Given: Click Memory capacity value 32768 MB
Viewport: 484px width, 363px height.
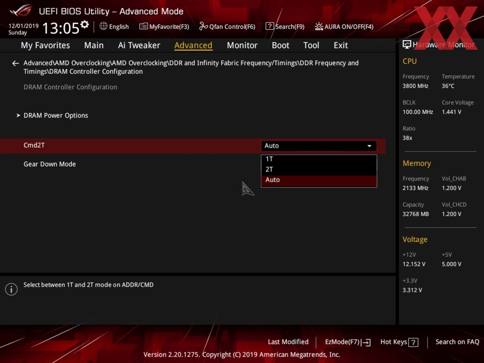Looking at the screenshot, I should (416, 214).
